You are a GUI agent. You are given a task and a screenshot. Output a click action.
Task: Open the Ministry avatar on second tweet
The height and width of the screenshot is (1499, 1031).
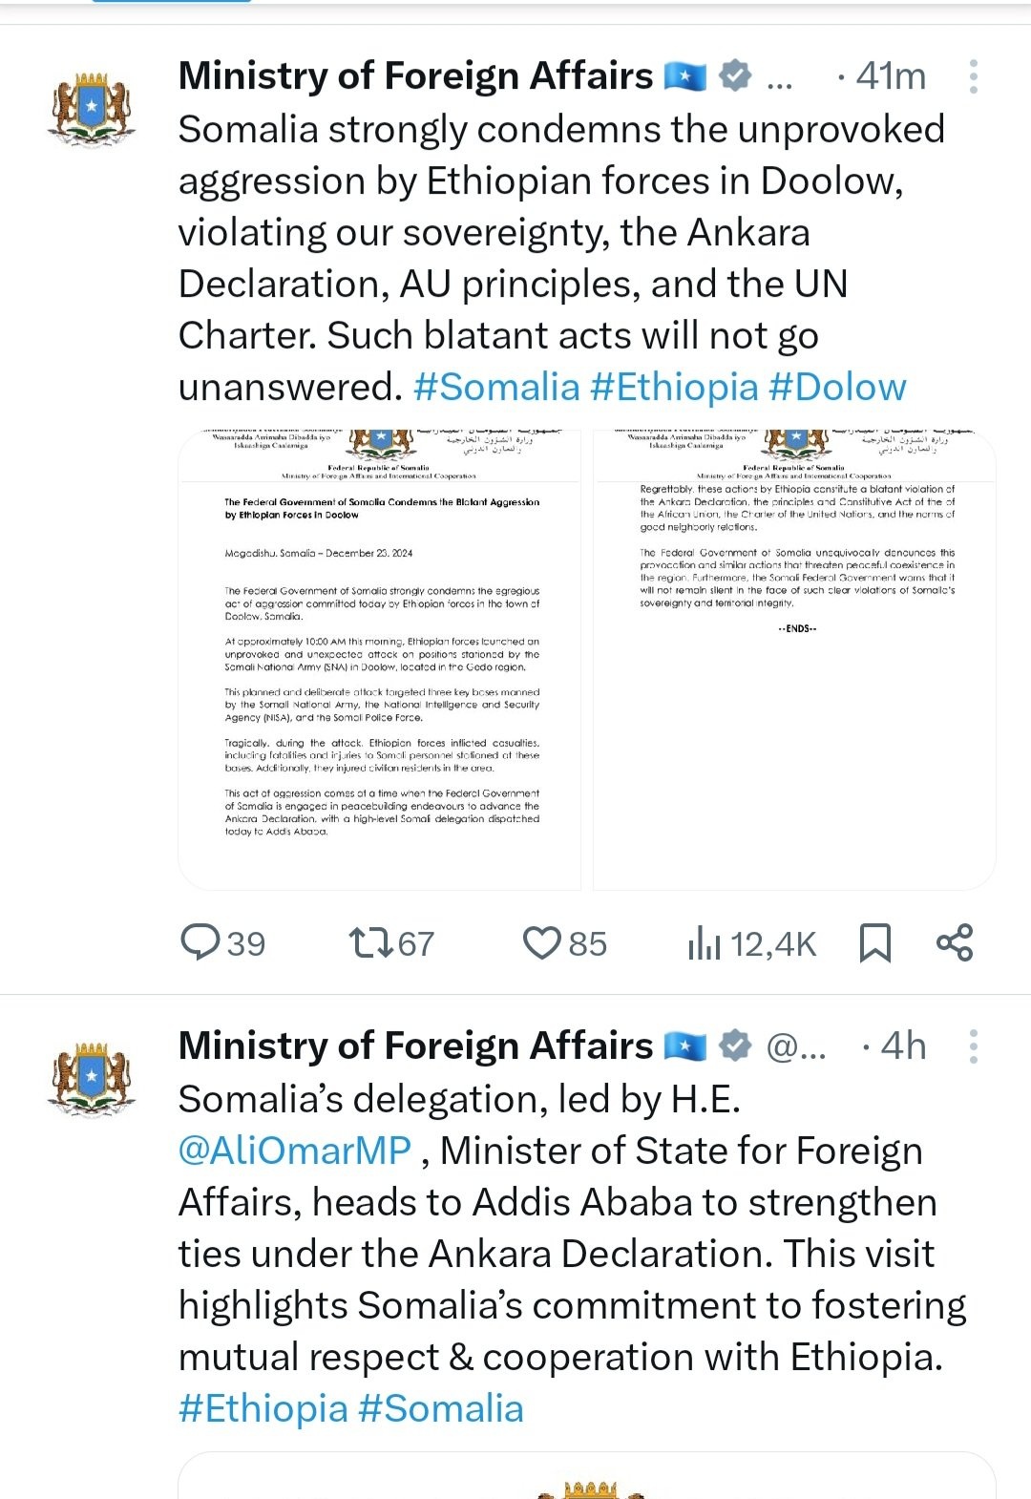[91, 1078]
